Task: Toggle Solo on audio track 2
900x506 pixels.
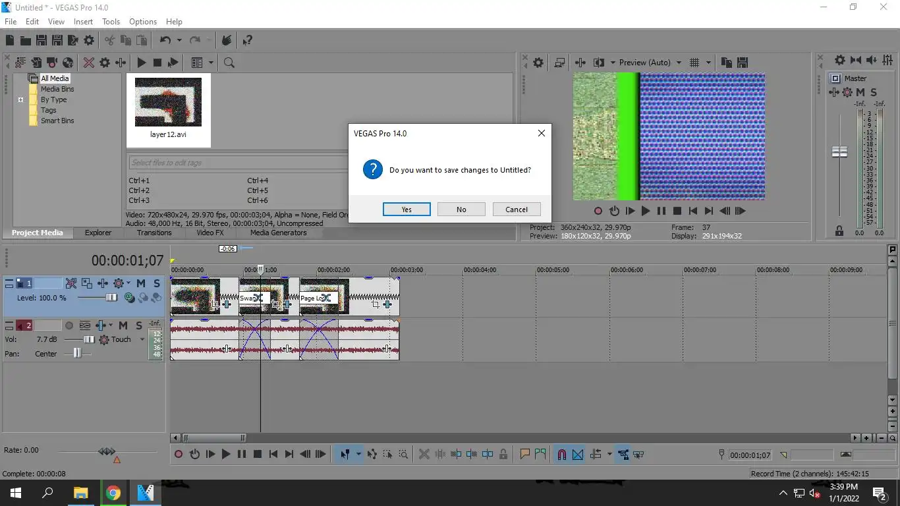Action: point(138,325)
